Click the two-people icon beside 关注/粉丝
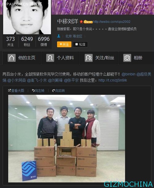Image resolution: width=154 pixels, height=188 pixels. pyautogui.click(x=89, y=58)
